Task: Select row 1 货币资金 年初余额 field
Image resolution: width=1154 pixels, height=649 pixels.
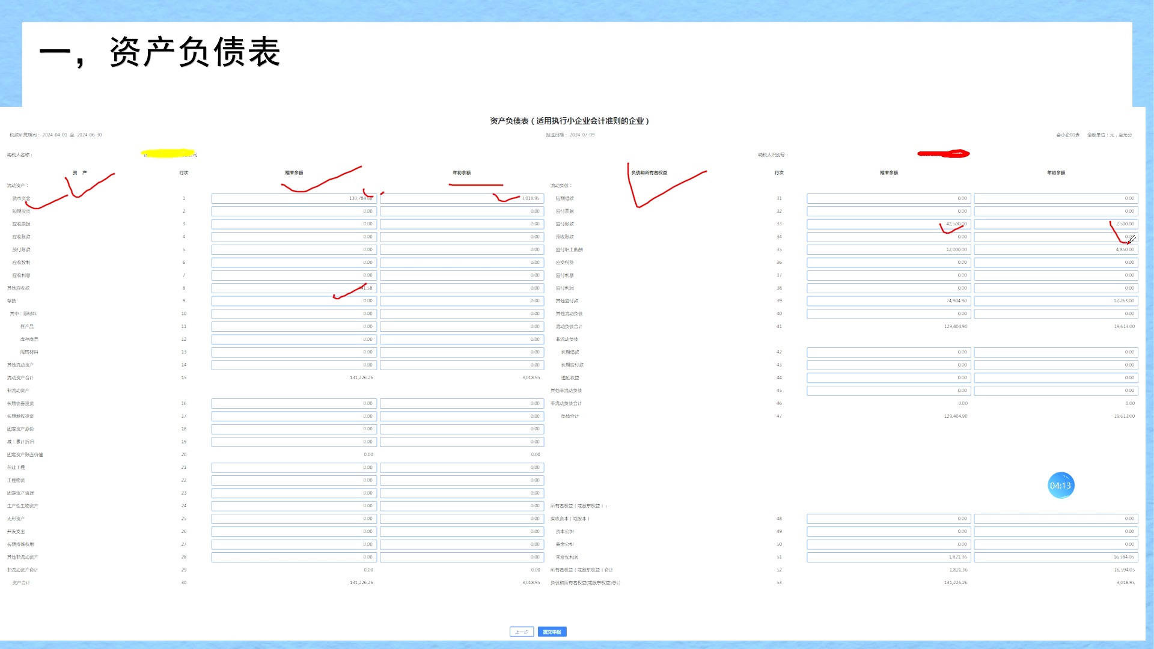Action: 462,198
